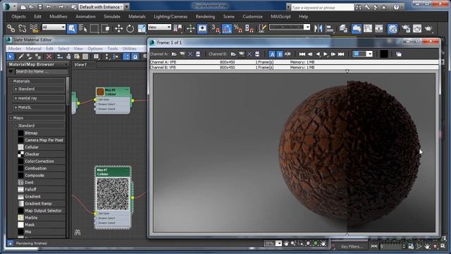Open the Create Selection Set dropdown
The width and height of the screenshot is (451, 254).
click(307, 27)
